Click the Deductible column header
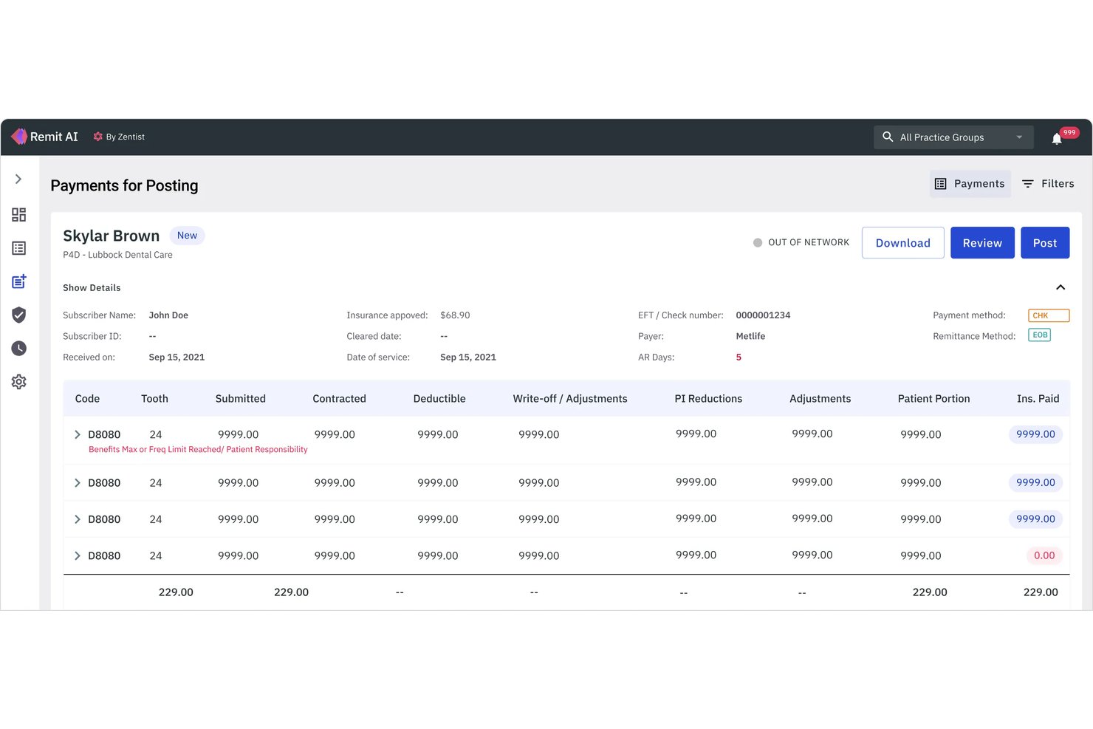1093x729 pixels. pos(439,399)
